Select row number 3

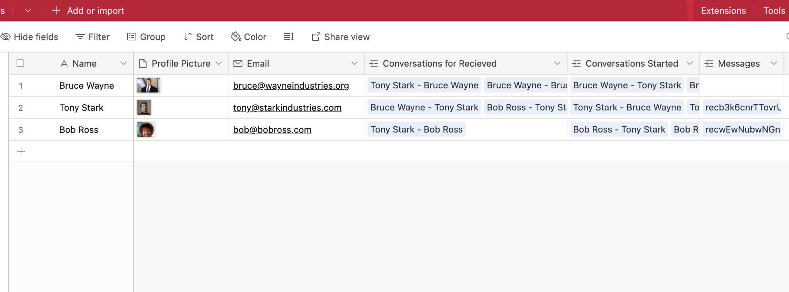21,130
